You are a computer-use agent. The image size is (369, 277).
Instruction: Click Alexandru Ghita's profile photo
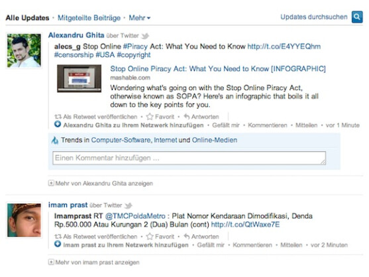click(24, 50)
